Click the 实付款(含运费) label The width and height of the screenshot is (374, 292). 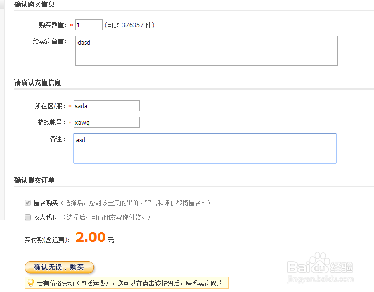pyautogui.click(x=48, y=240)
